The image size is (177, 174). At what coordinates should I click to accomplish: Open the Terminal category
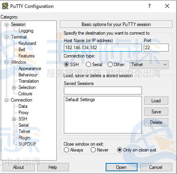point(19,37)
